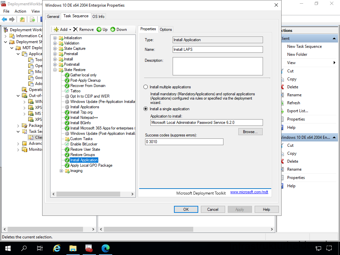Image resolution: width=340 pixels, height=255 pixels.
Task: Select Post-Apply Cleanup step icon
Action: (x=67, y=80)
